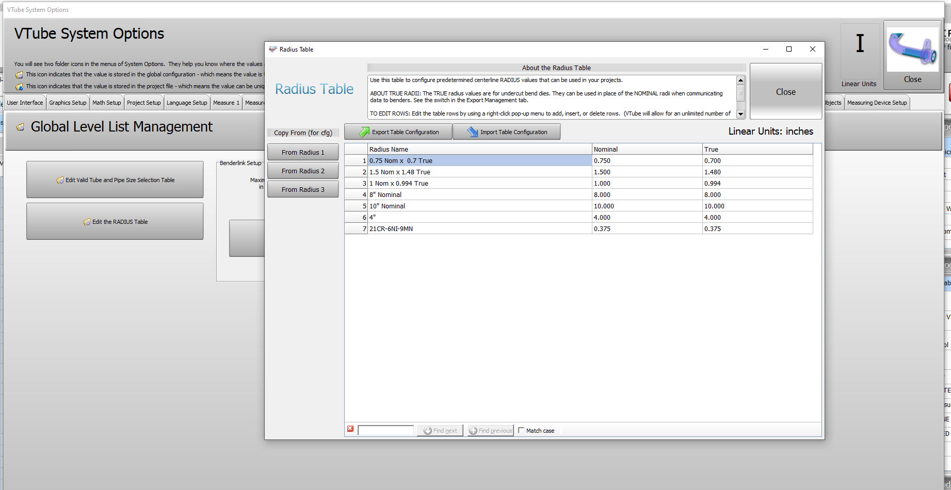951x490 pixels.
Task: Click the From Radius 2 button
Action: pyautogui.click(x=303, y=171)
